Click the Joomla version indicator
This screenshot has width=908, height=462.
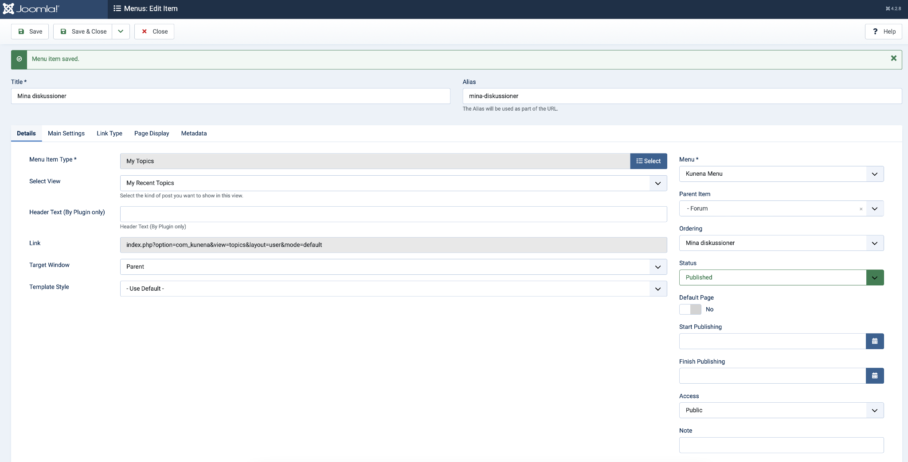click(893, 8)
